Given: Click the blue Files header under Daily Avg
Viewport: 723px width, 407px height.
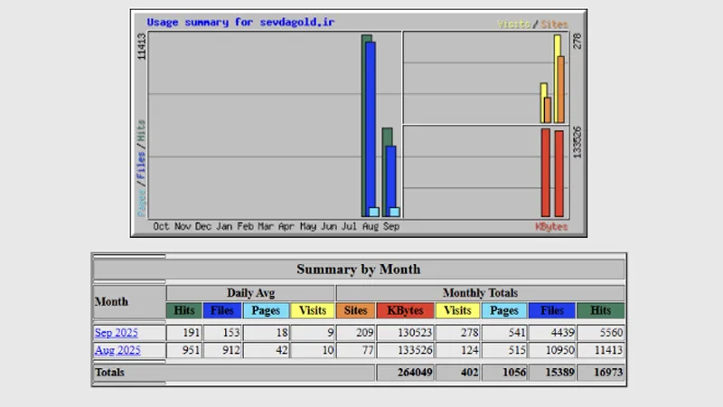Looking at the screenshot, I should (x=221, y=310).
